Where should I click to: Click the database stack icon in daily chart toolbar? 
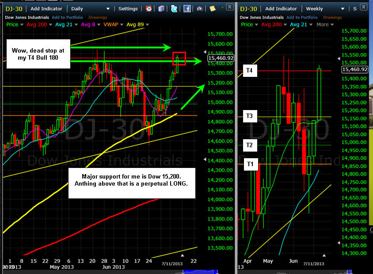pyautogui.click(x=161, y=9)
